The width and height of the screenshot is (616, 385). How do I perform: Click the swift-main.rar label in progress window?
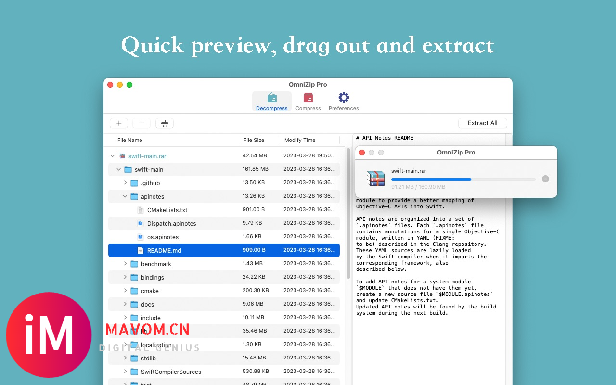point(409,171)
